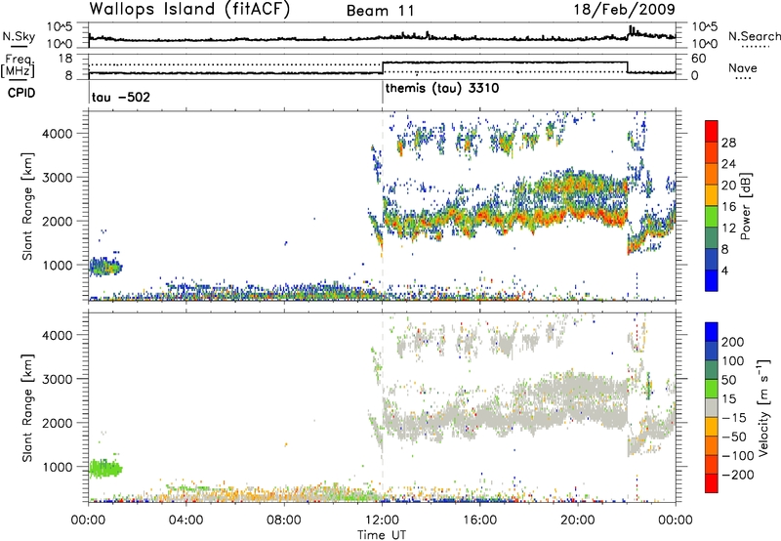Image resolution: width=781 pixels, height=541 pixels.
Task: Pick the light green Power segment between 12 and 16
Action: [x=712, y=216]
